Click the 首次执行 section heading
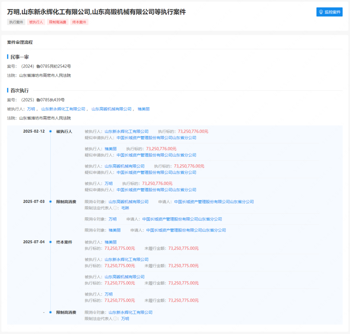 20,90
